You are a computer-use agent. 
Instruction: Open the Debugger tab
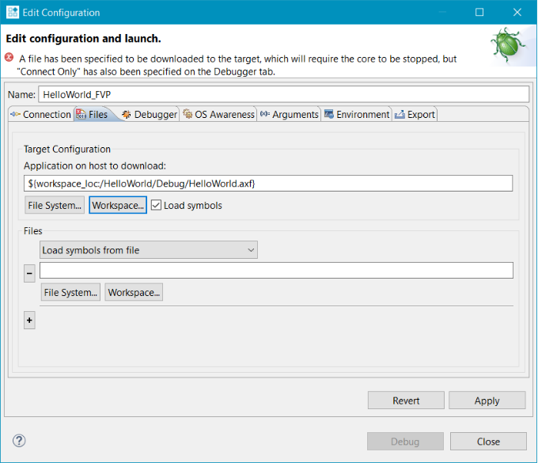click(150, 115)
